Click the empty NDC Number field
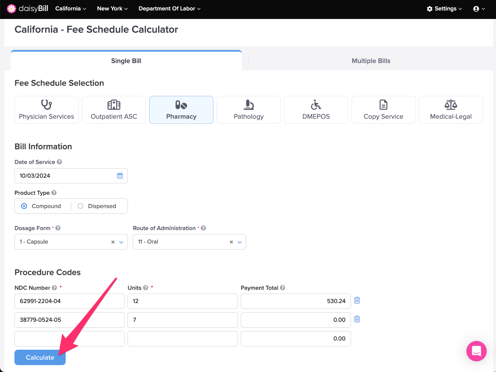The width and height of the screenshot is (496, 372). [x=69, y=339]
